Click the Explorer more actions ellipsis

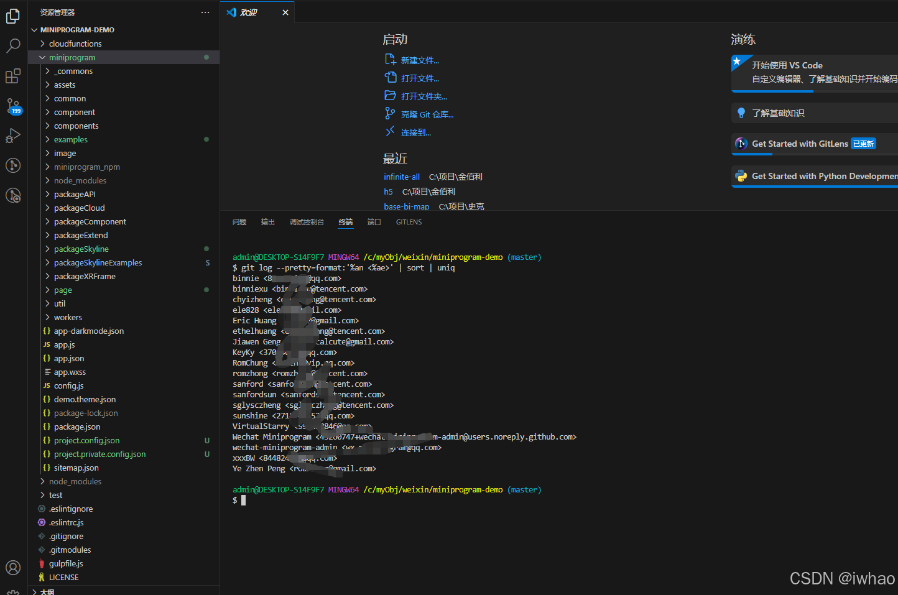click(205, 12)
